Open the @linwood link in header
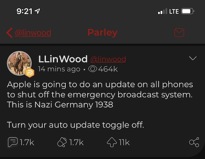This screenshot has width=205, height=159. pyautogui.click(x=33, y=33)
